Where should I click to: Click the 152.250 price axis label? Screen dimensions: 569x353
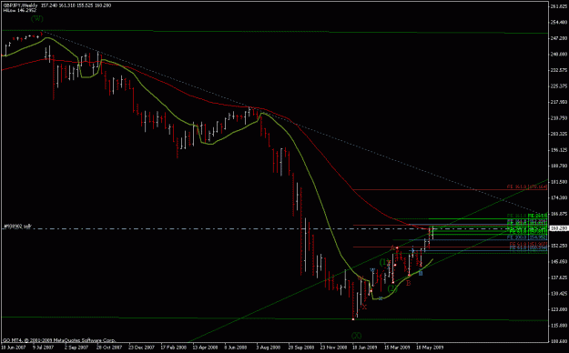(559, 246)
